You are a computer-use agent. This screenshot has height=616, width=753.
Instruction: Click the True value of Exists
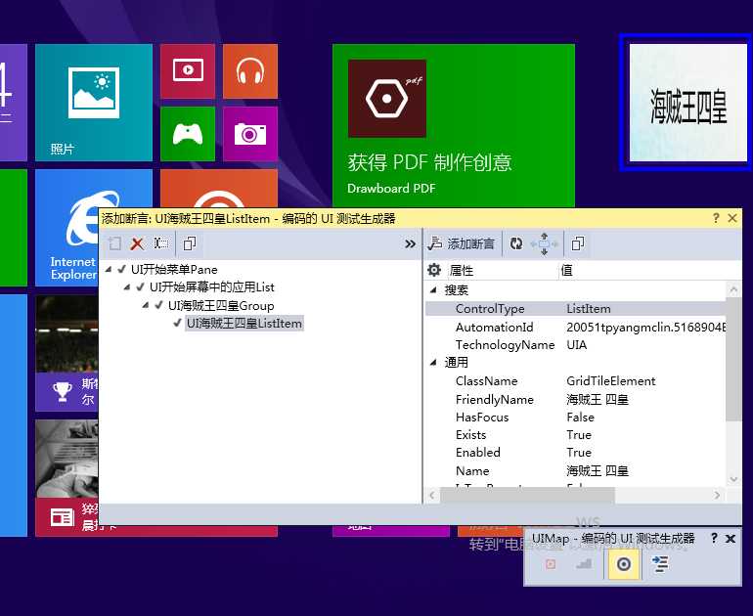tap(579, 434)
